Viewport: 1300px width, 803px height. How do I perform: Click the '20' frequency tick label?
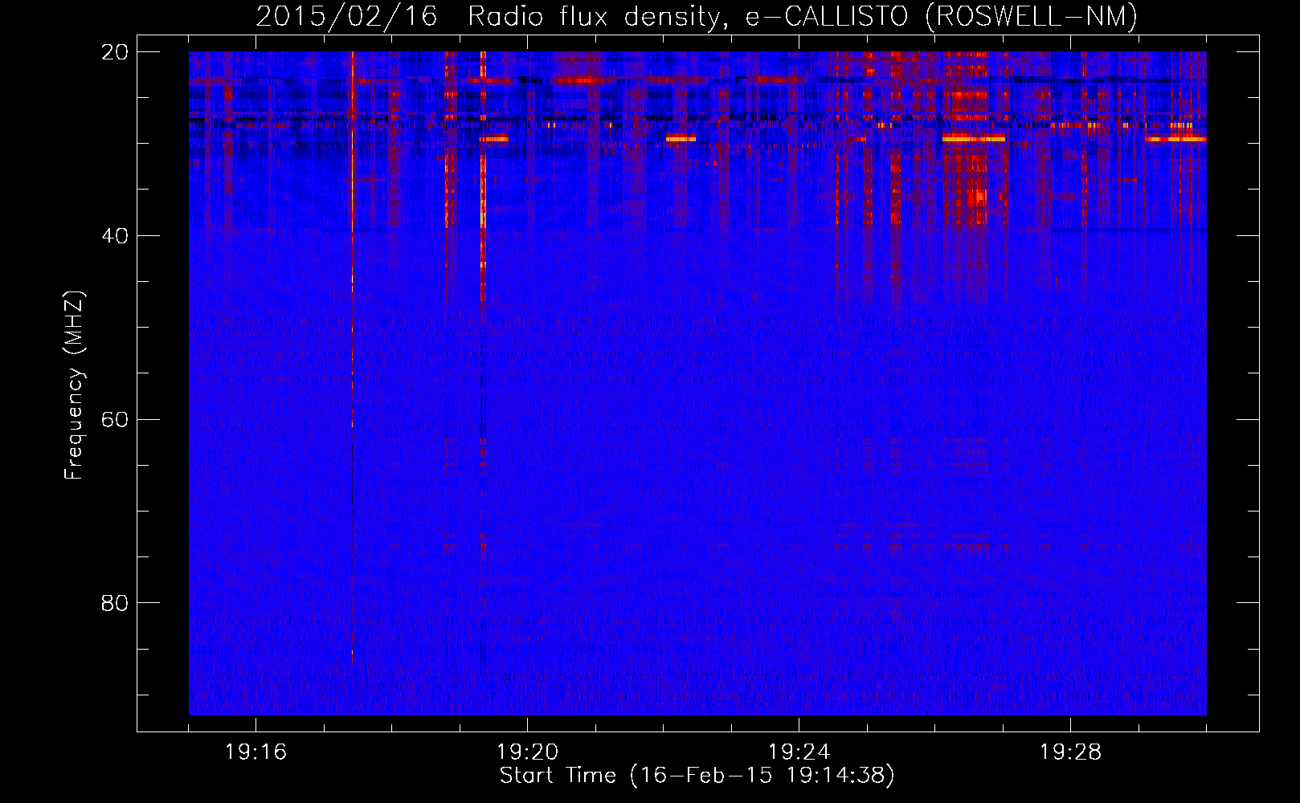coord(116,51)
